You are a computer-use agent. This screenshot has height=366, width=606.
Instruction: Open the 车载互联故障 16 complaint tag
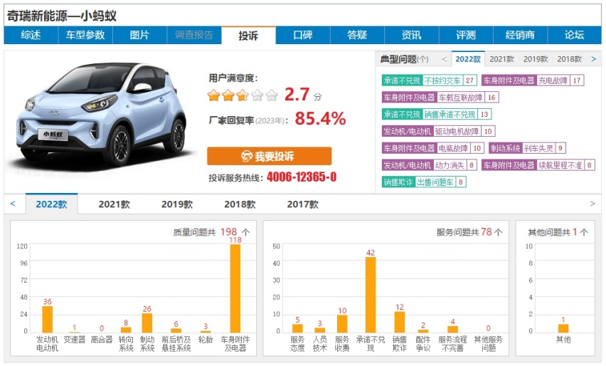(440, 98)
